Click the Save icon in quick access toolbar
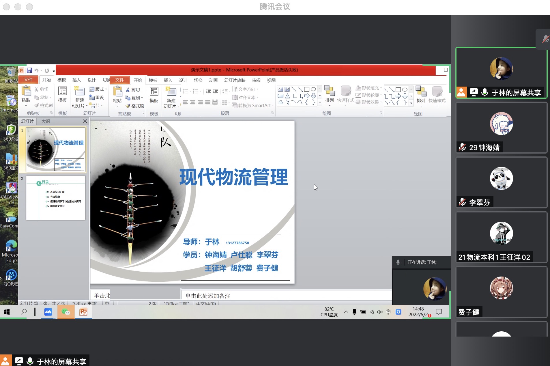 (29, 70)
